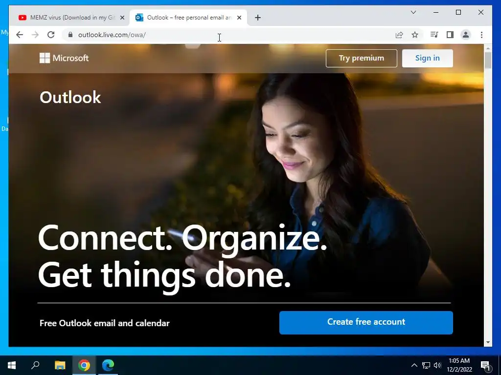
Task: Click the Microsoft logo
Action: click(x=64, y=58)
